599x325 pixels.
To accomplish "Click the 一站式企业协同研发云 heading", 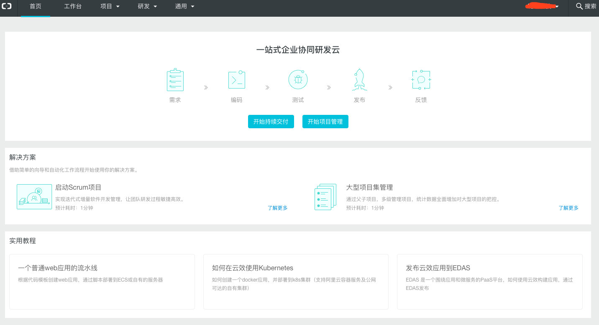I will tap(298, 50).
